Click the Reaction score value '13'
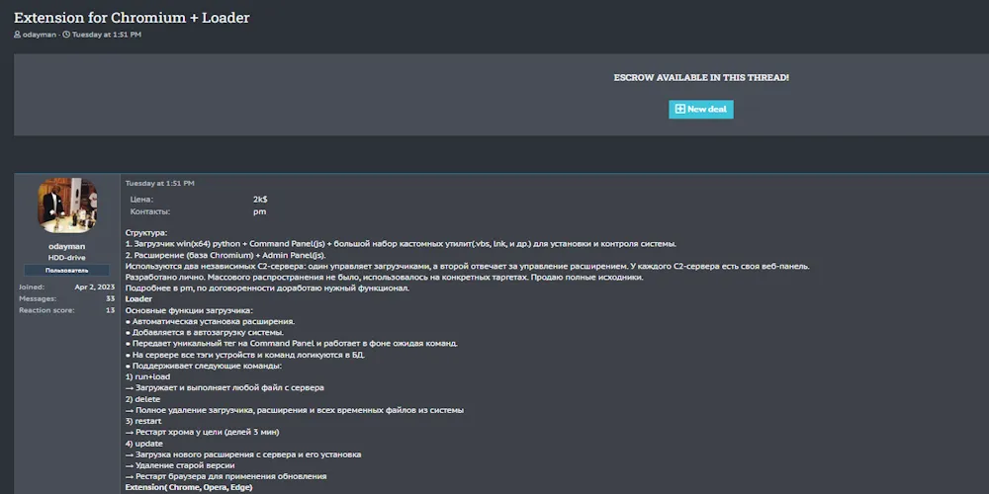Viewport: 989px width, 494px height. coord(111,310)
